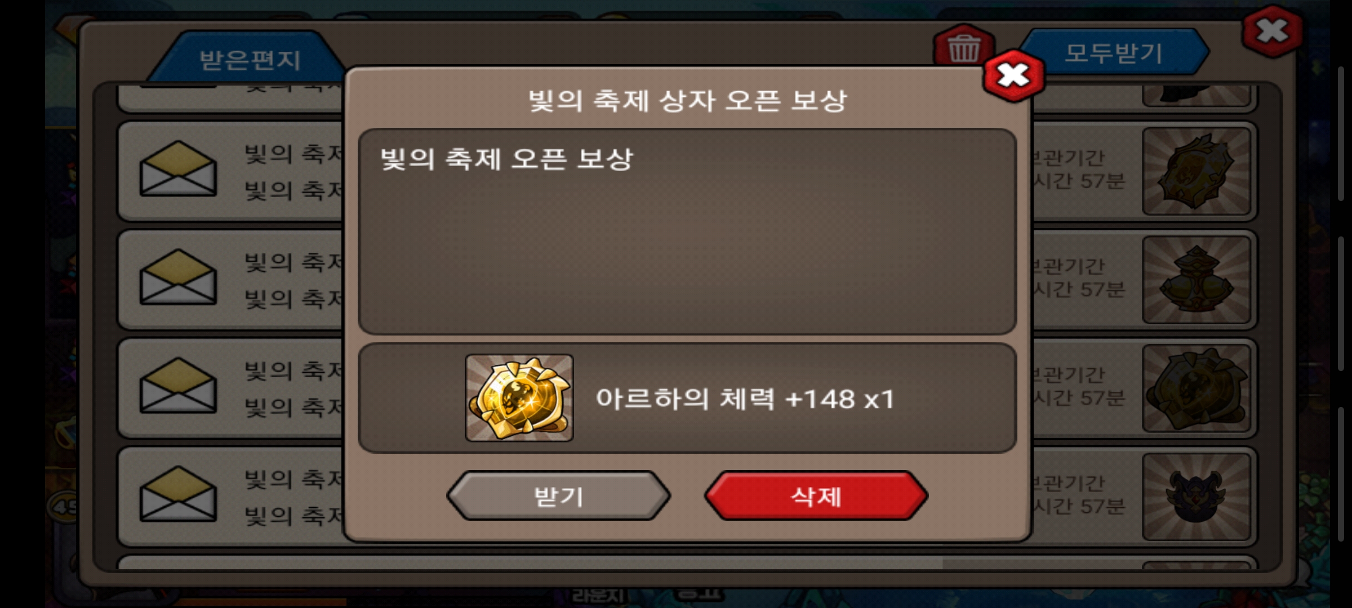Click the 빛의 축제 오픈 보상 message text
The height and width of the screenshot is (608, 1352).
506,159
